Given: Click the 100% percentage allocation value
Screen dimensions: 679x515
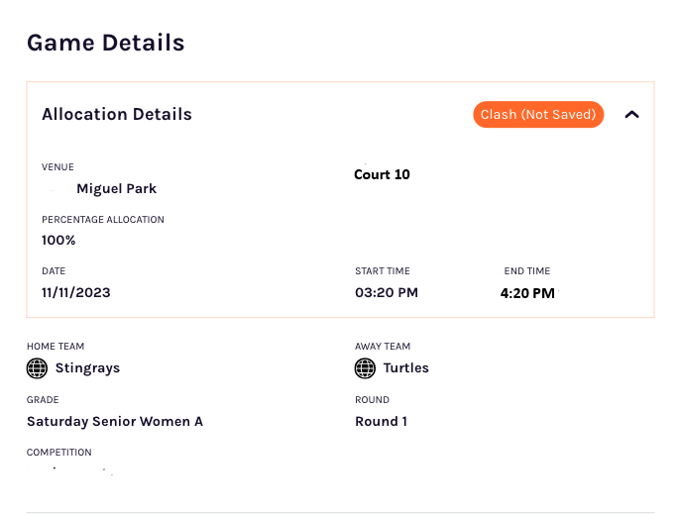Looking at the screenshot, I should [x=58, y=241].
